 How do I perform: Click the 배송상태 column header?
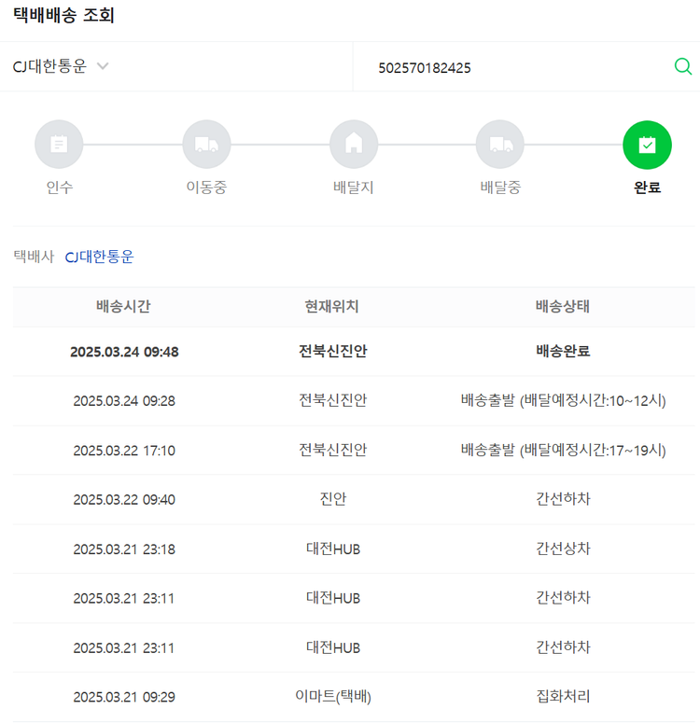click(563, 307)
